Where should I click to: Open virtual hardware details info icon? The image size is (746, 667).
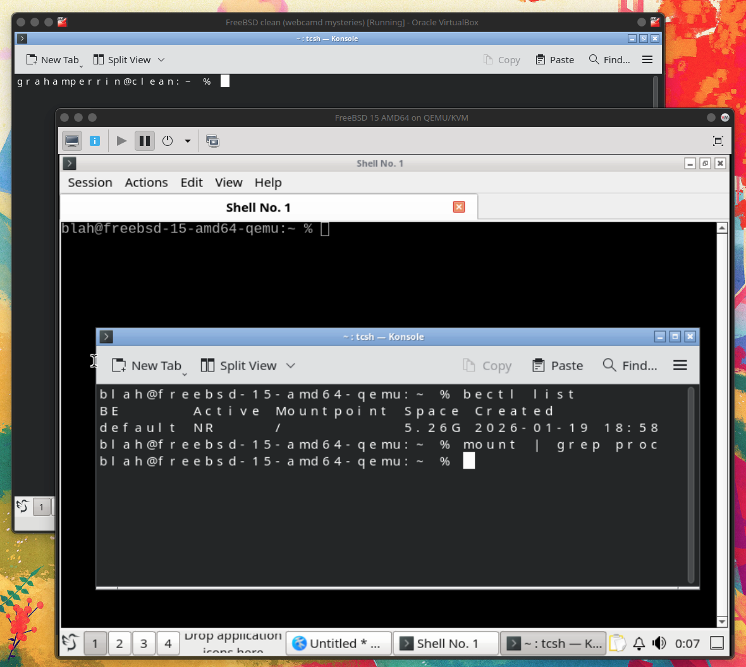click(95, 141)
